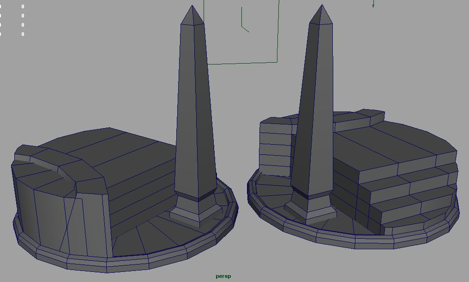Click the persp camera name label

click(223, 276)
